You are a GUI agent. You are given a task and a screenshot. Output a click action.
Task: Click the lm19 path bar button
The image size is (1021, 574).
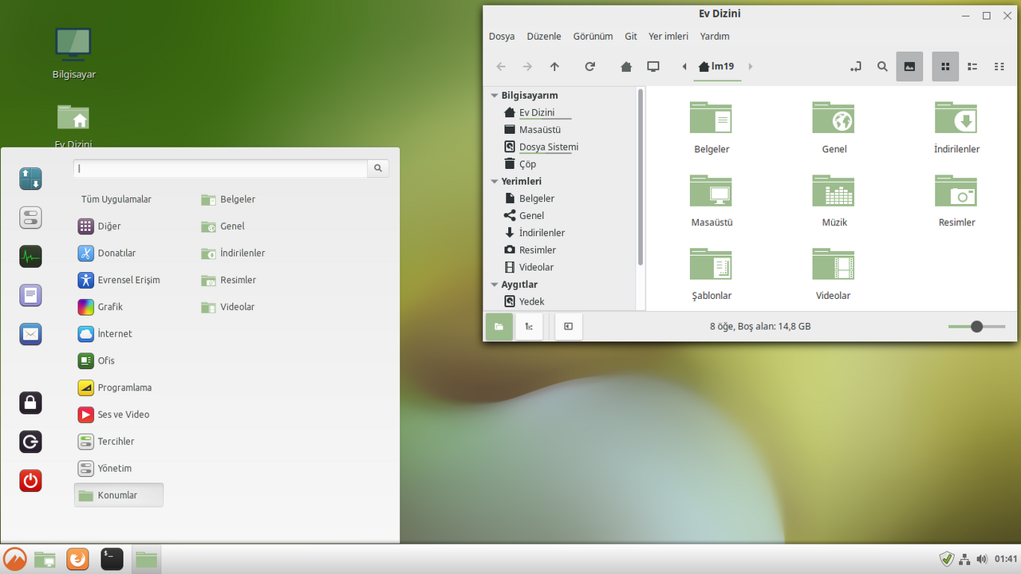716,67
